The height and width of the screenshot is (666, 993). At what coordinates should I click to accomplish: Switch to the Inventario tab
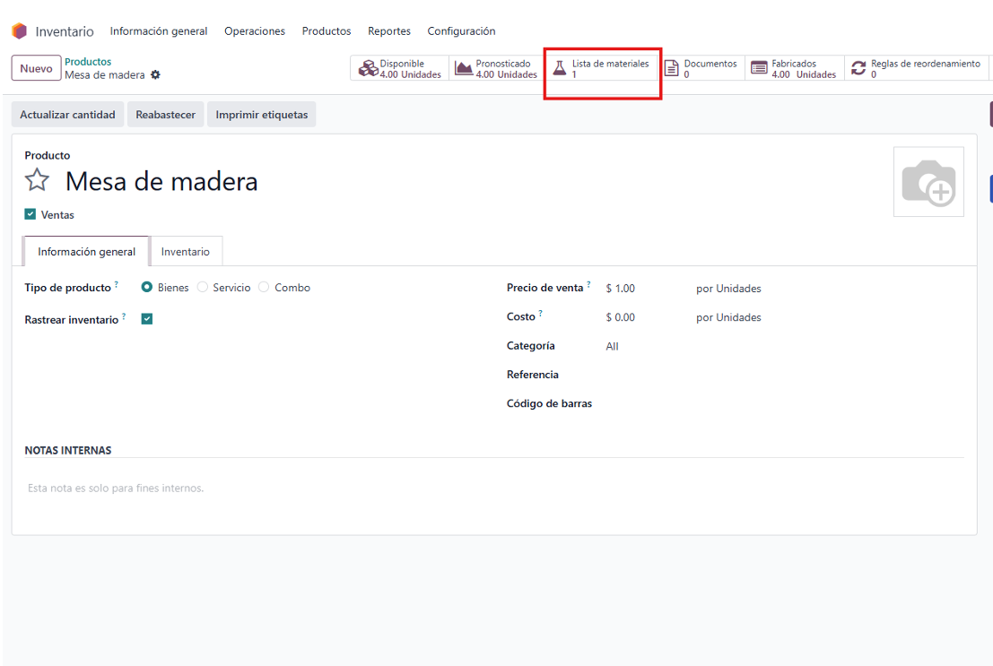[x=186, y=251]
